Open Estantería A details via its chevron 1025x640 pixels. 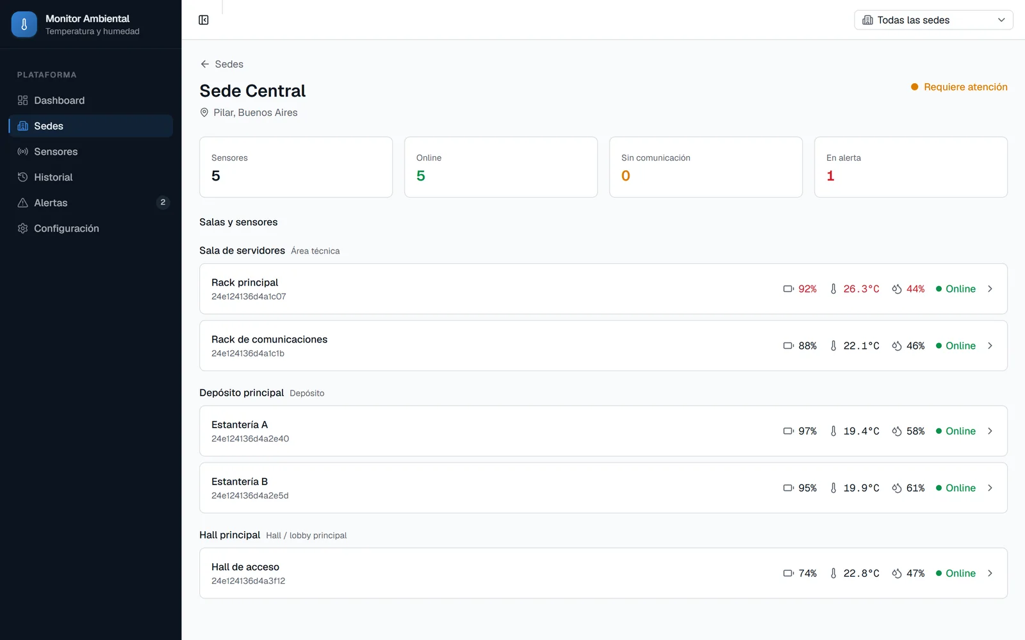click(990, 431)
